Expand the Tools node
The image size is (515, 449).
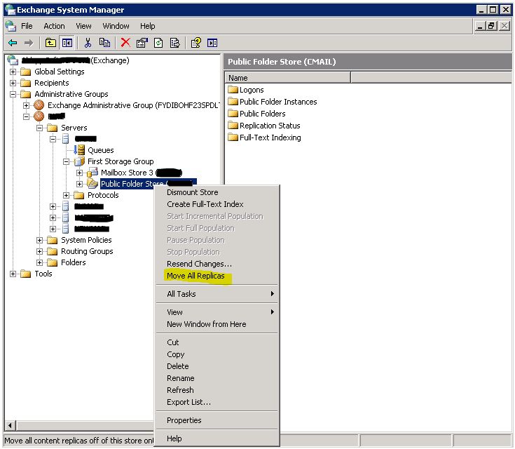click(x=13, y=274)
